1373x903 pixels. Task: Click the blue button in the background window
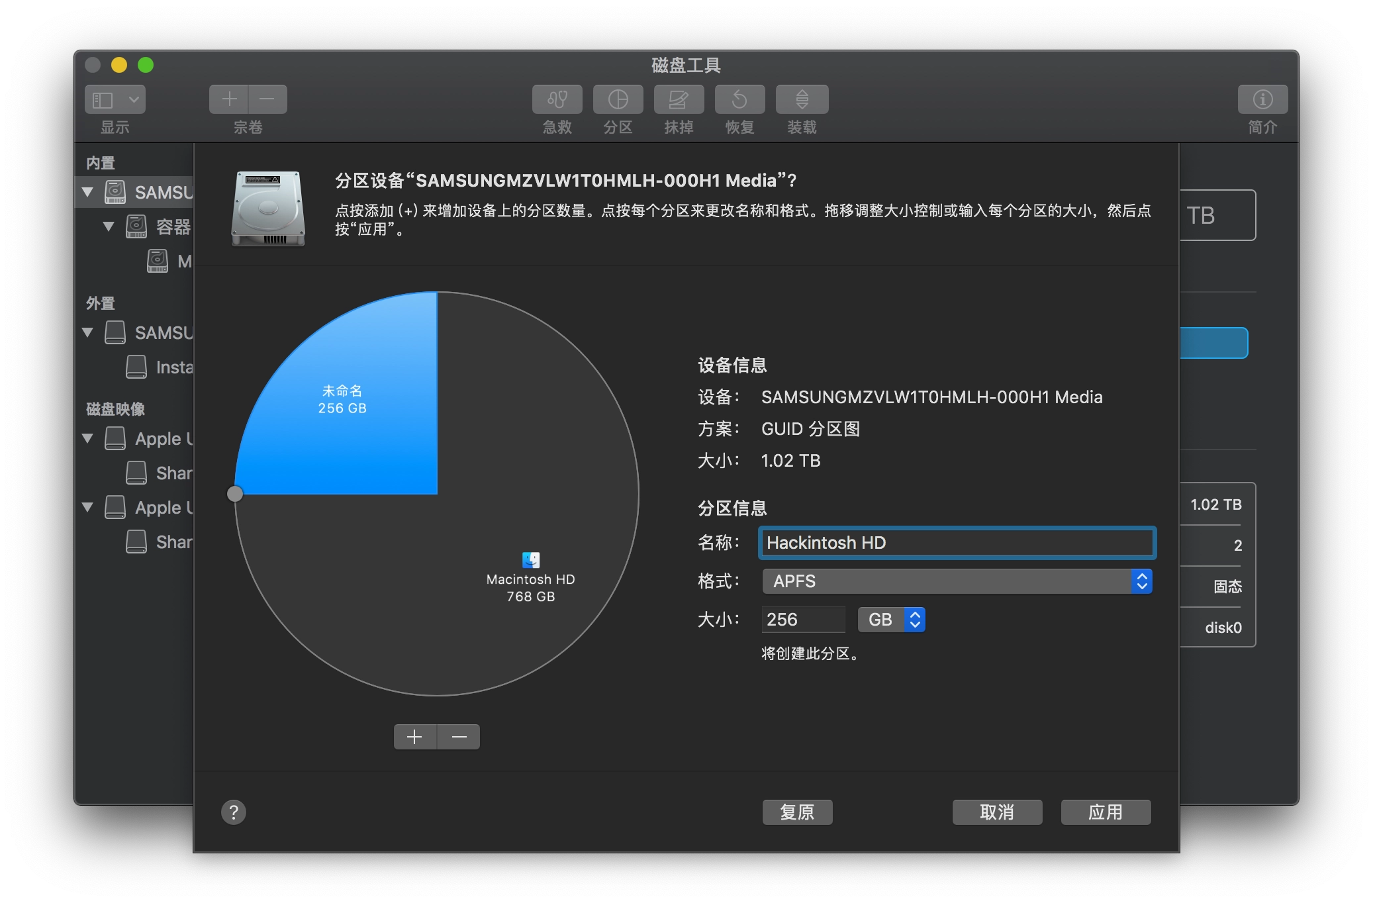coord(1214,343)
